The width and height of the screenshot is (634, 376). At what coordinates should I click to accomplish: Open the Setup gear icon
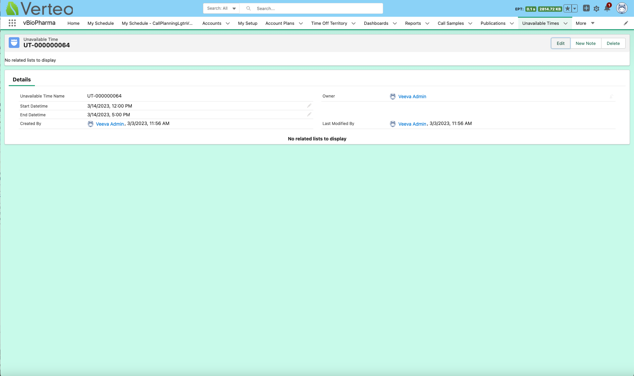[596, 9]
